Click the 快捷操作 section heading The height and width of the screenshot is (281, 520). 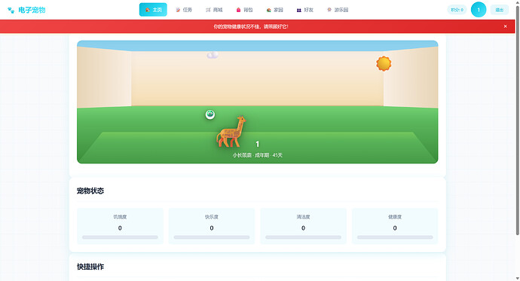(x=90, y=267)
